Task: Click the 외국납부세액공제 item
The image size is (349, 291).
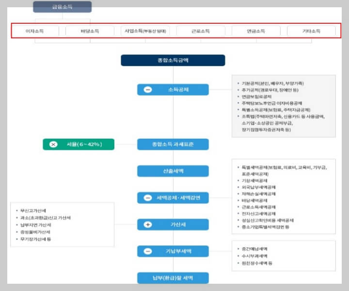Action: point(259,187)
